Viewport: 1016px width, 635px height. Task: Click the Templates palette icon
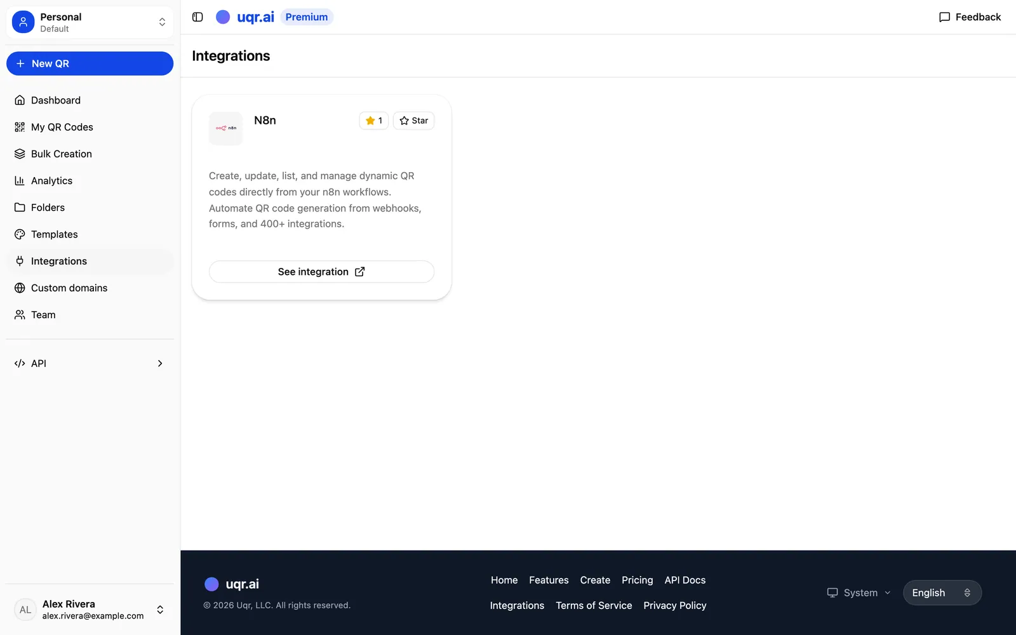coord(20,234)
